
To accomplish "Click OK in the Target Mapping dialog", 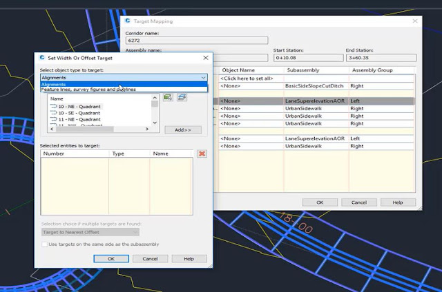I will pos(320,202).
